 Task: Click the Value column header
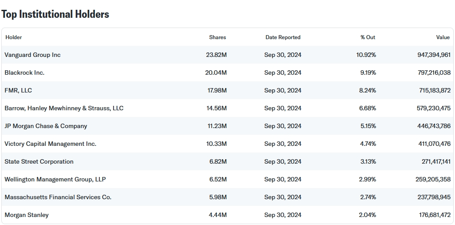pyautogui.click(x=443, y=37)
